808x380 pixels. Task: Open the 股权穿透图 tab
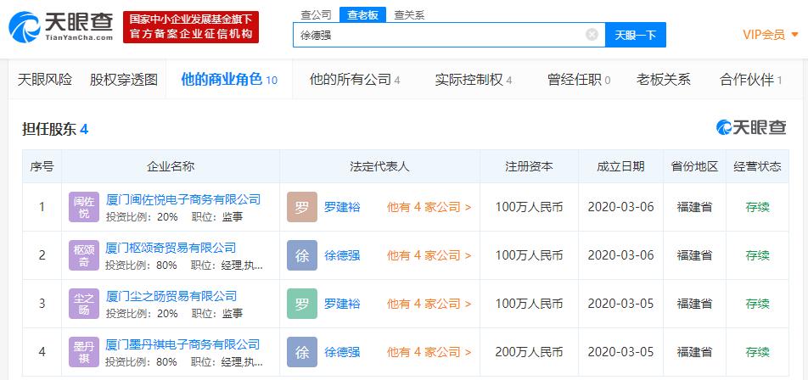click(x=124, y=80)
